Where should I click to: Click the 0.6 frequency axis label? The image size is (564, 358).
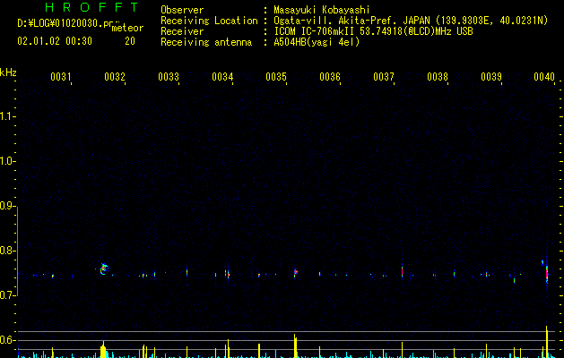tap(7, 340)
